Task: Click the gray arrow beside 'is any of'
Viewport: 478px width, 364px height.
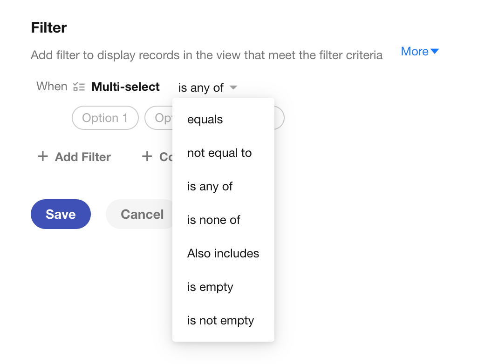Action: (x=233, y=88)
